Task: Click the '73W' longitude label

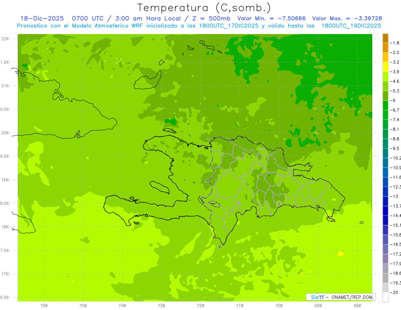Action: click(x=161, y=305)
